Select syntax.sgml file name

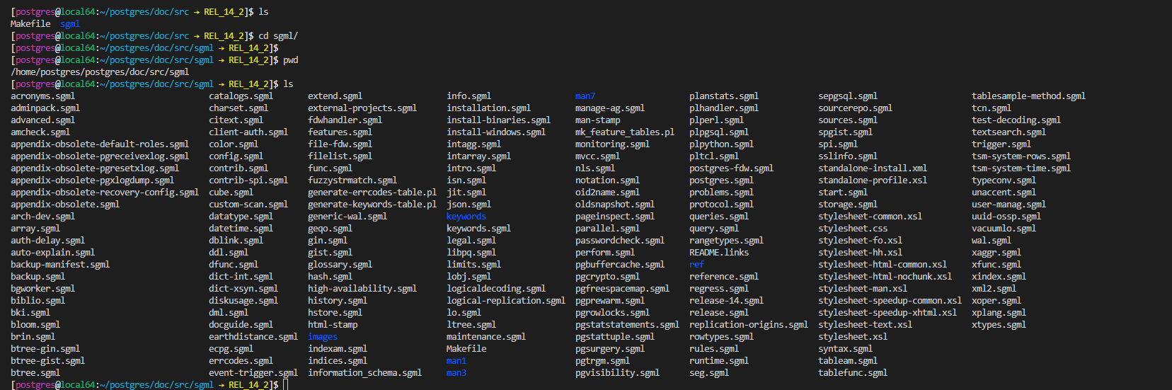point(845,349)
